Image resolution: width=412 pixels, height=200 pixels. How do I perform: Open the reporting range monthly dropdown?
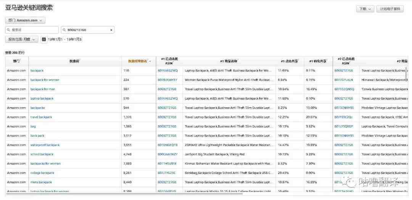point(21,39)
